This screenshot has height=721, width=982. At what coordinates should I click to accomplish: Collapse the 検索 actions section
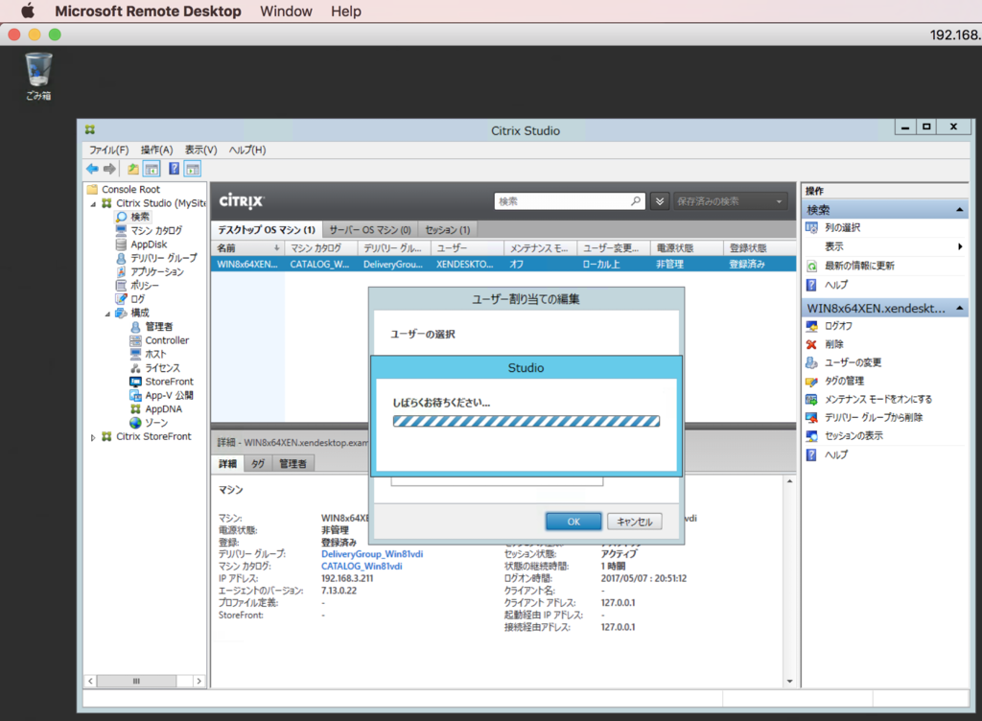point(959,210)
